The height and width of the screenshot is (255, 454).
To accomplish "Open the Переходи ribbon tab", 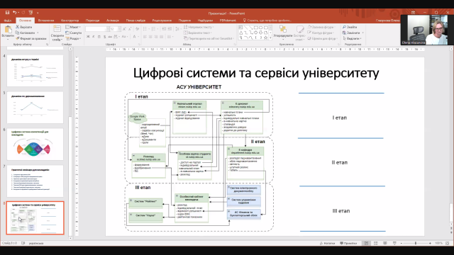I will click(x=92, y=21).
